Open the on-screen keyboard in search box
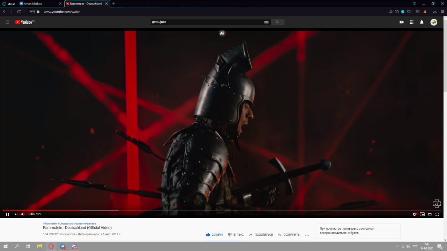The image size is (447, 251). [x=266, y=22]
